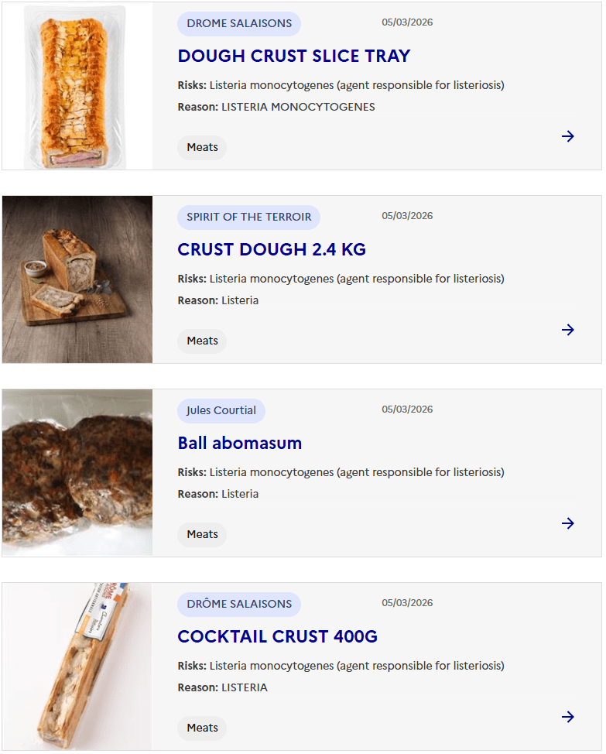Screen dimensions: 606x754
Task: Open the Ball abomasum recall link
Action: [x=239, y=443]
